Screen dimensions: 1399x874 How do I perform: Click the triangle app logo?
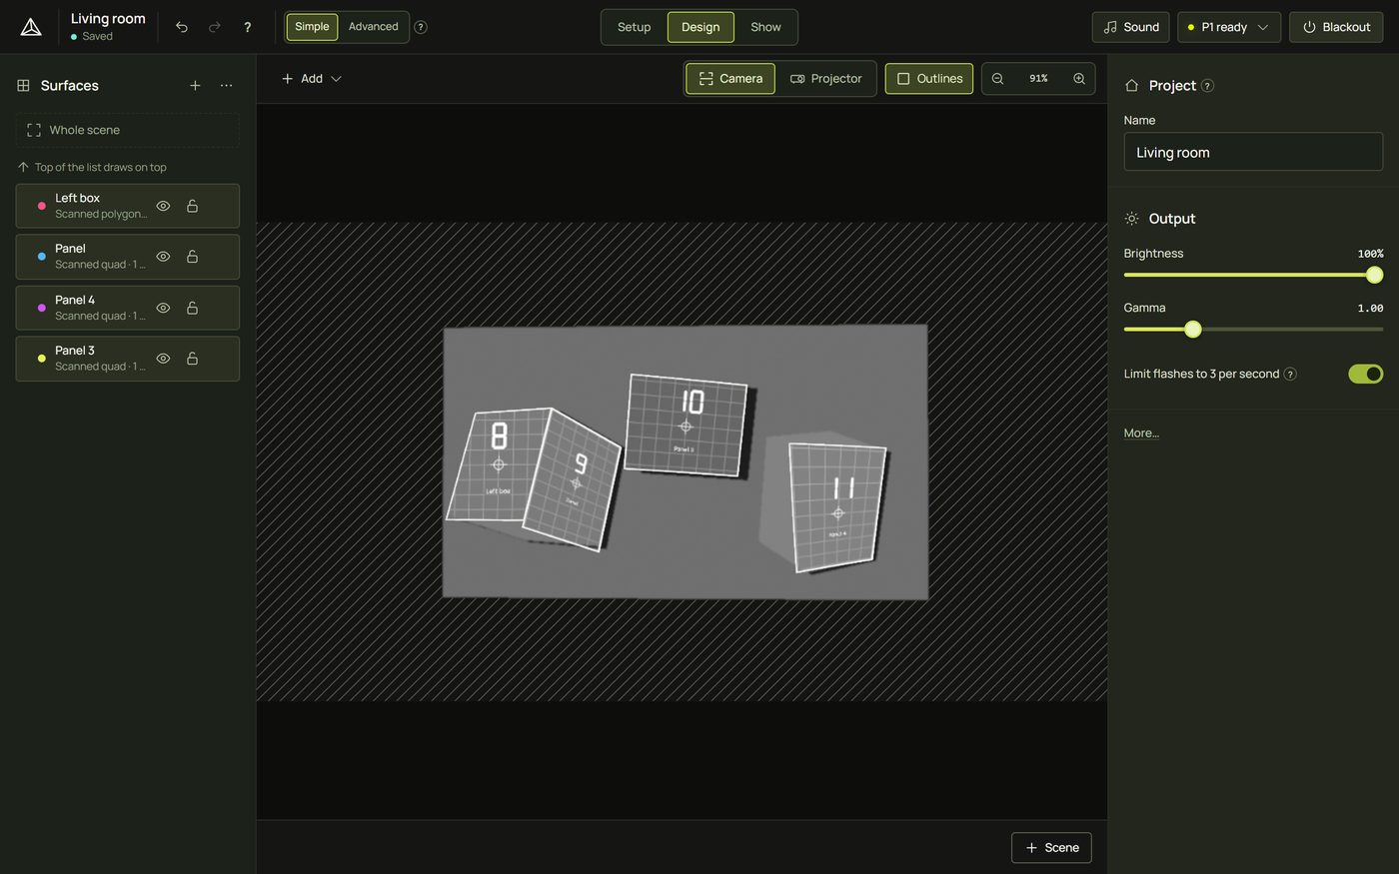click(31, 27)
